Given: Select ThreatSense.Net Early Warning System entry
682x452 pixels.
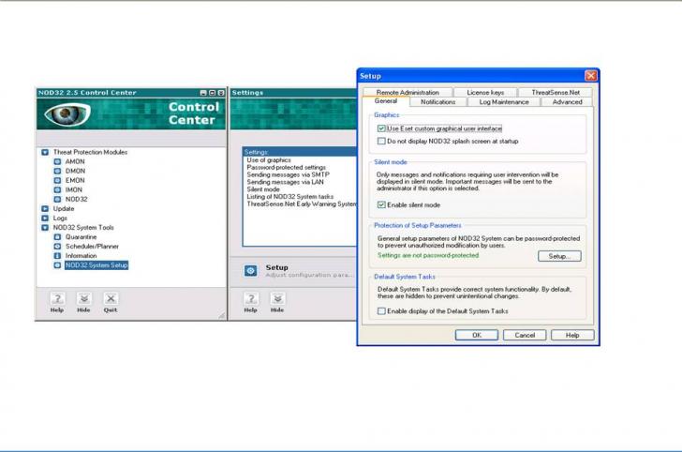Looking at the screenshot, I should 302,203.
